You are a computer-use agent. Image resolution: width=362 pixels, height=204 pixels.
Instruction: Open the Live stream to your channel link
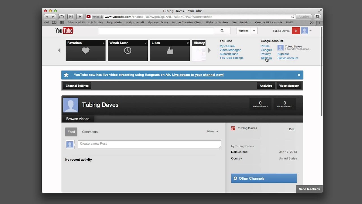(198, 75)
